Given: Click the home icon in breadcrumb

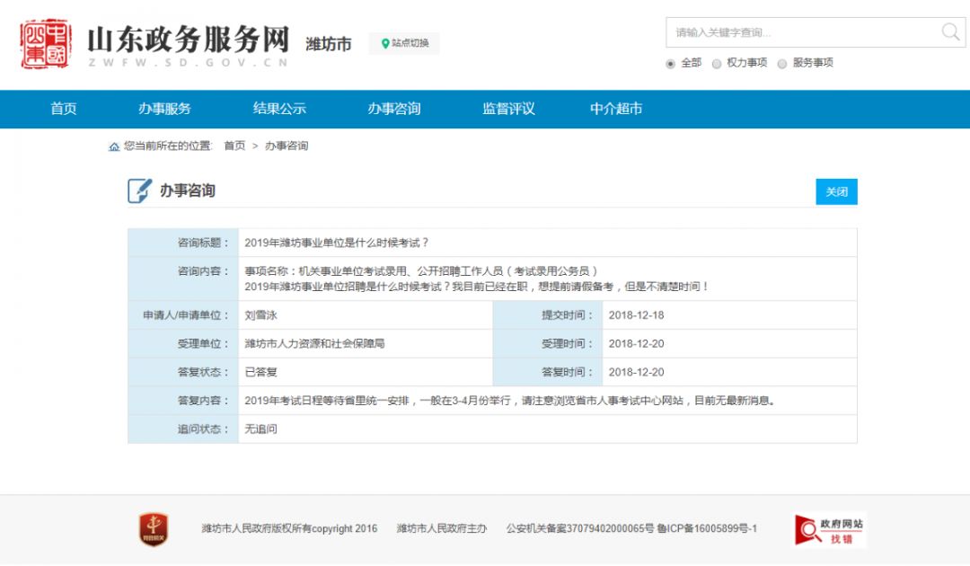Looking at the screenshot, I should pyautogui.click(x=114, y=146).
